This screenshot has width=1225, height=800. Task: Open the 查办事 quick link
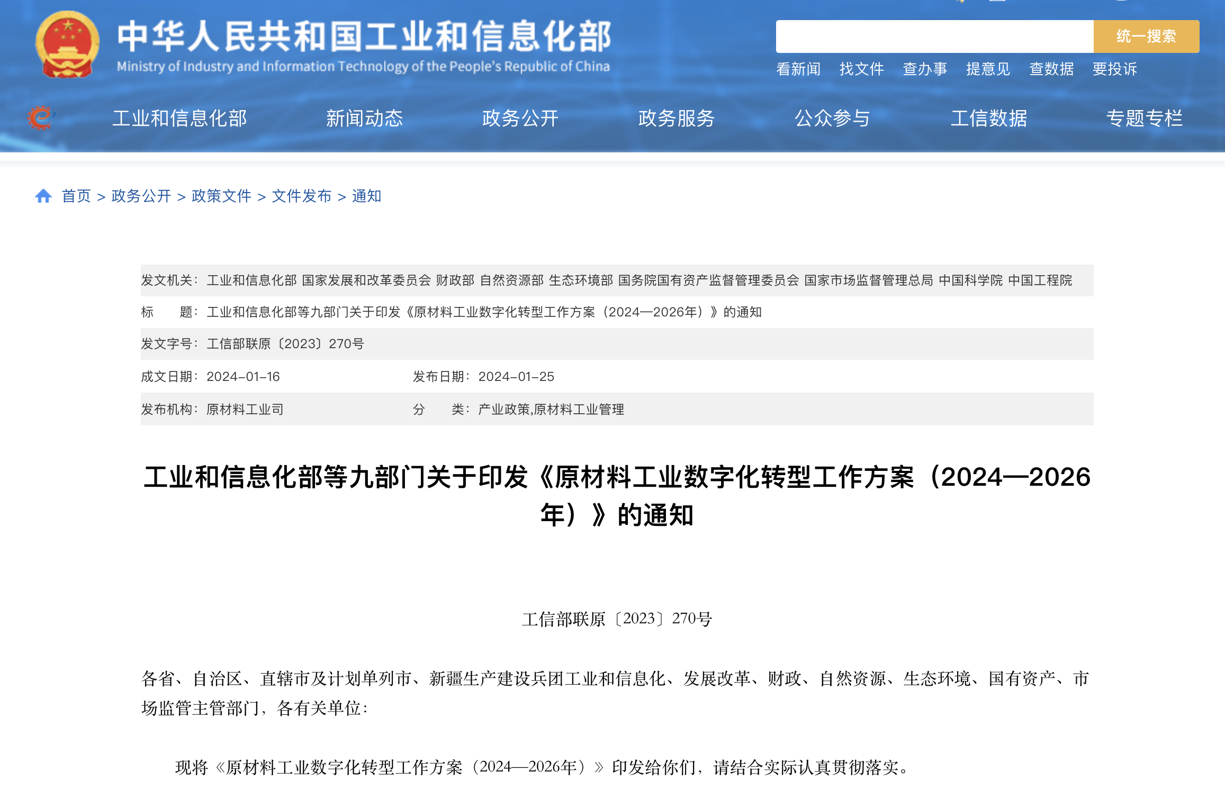(925, 69)
